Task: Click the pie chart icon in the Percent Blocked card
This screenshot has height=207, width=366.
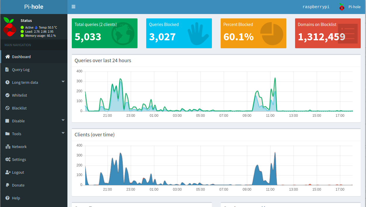Action: tap(272, 34)
